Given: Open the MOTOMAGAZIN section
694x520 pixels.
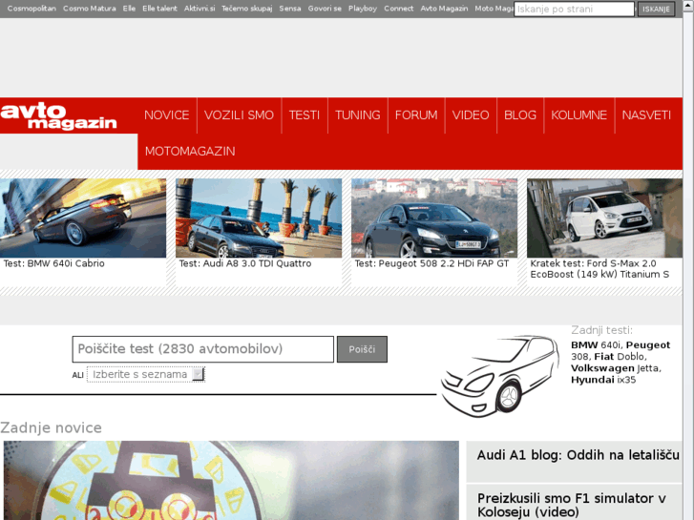Looking at the screenshot, I should click(190, 152).
